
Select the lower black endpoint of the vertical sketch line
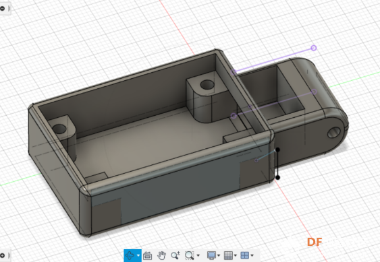(277, 178)
